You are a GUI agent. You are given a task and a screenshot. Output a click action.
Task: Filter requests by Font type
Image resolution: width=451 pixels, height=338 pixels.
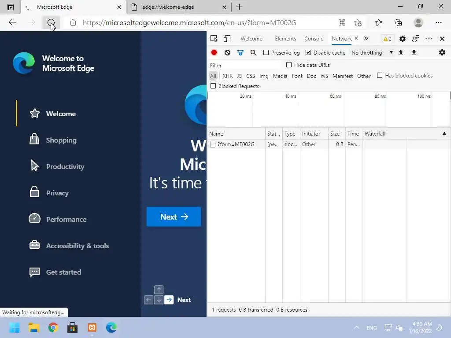pyautogui.click(x=297, y=76)
